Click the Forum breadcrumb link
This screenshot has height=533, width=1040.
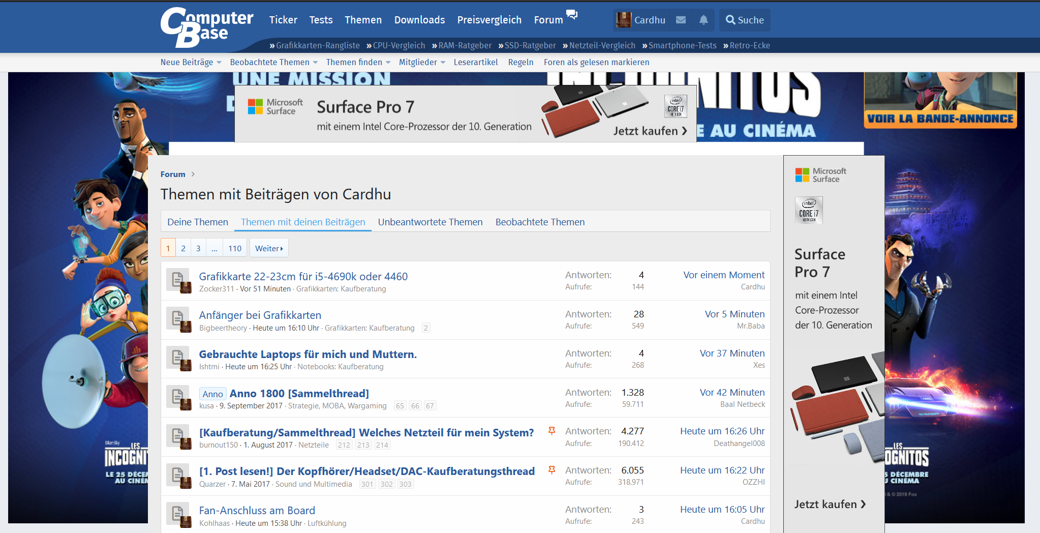[173, 174]
